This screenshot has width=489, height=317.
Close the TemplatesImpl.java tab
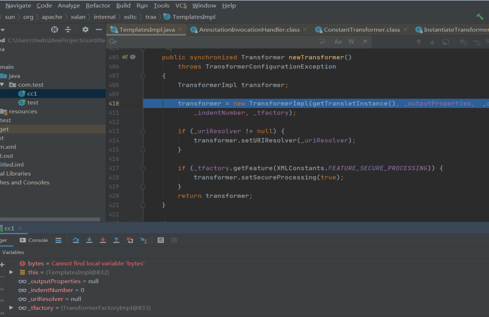coord(180,29)
